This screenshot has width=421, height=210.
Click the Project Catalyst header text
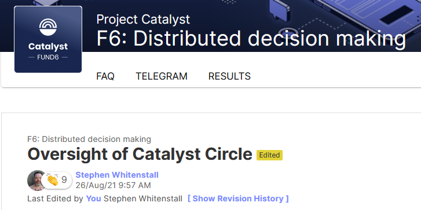point(143,19)
